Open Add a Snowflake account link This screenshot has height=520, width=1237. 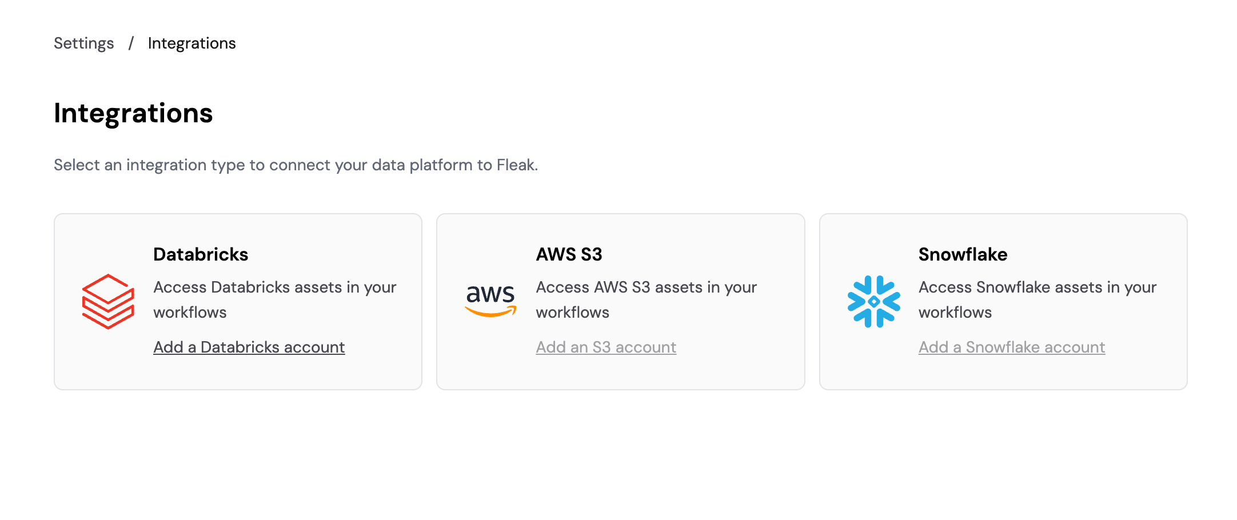pos(1011,347)
